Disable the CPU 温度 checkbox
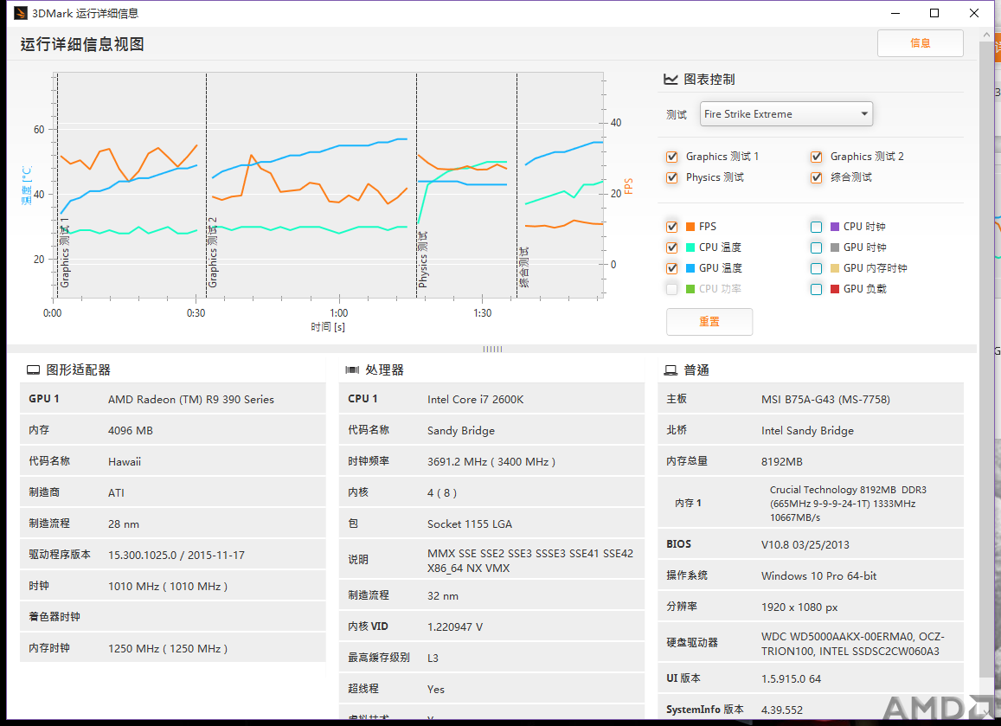Image resolution: width=1001 pixels, height=726 pixels. (x=671, y=247)
